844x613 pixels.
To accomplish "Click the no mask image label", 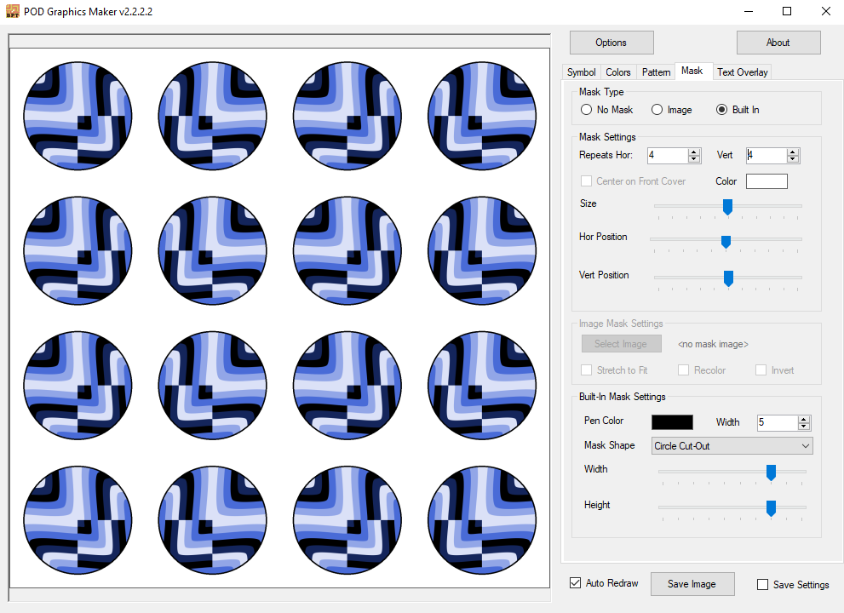I will (x=713, y=344).
